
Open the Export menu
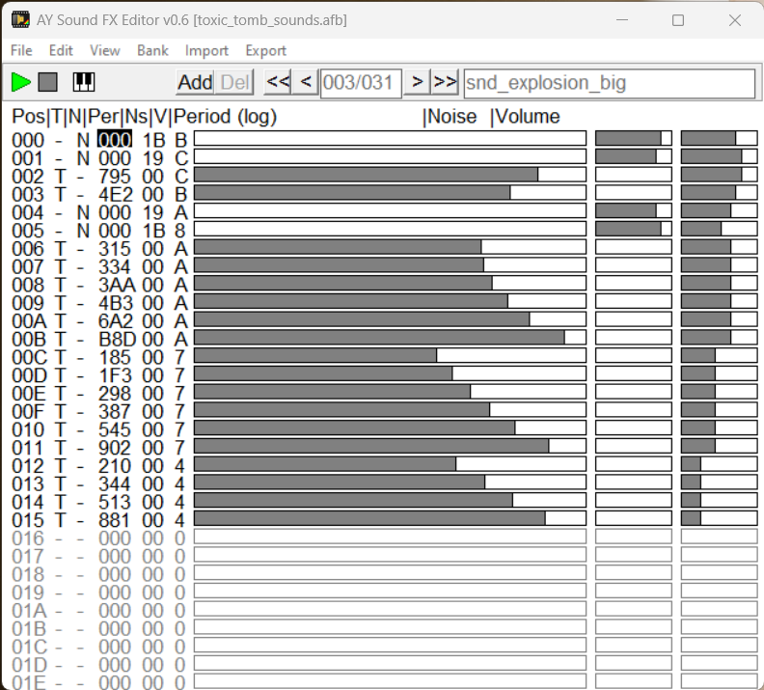tap(266, 51)
